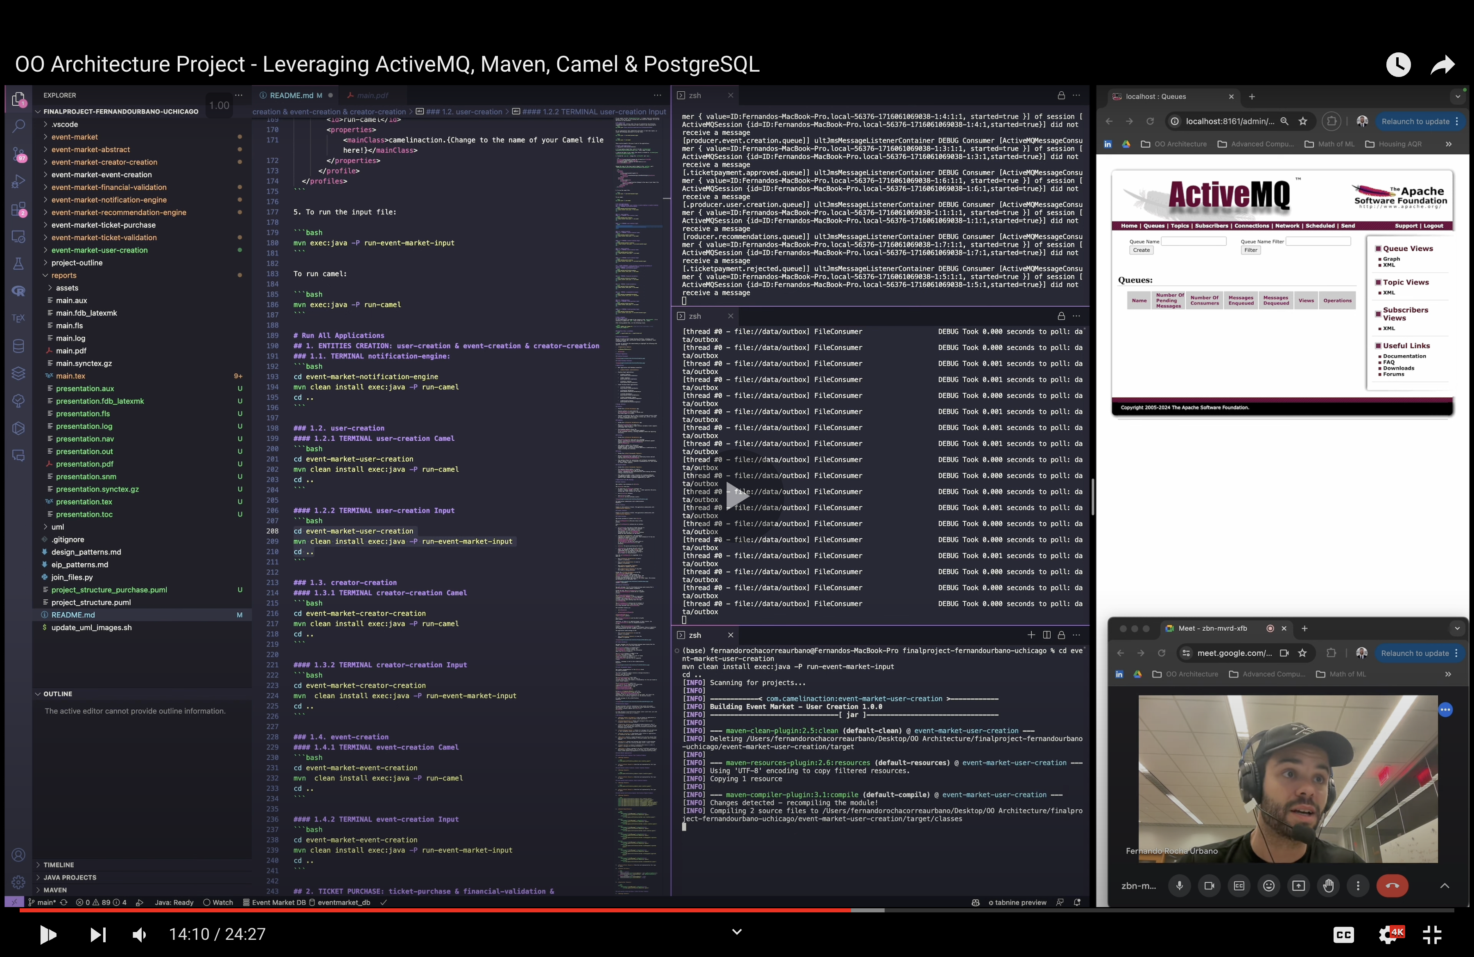Raise hand in the Meet window

click(1328, 886)
